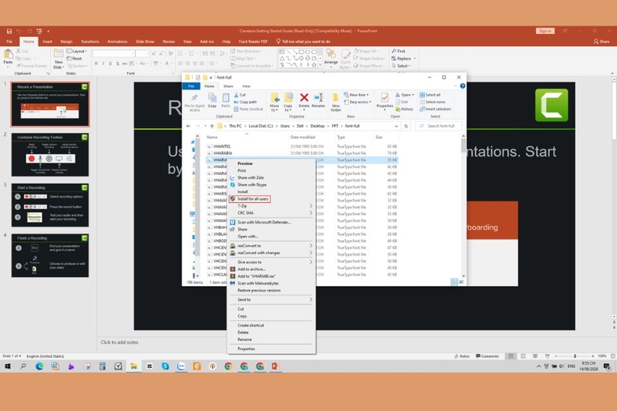617x411 pixels.
Task: Click Pin to Quick access icon
Action: click(194, 97)
